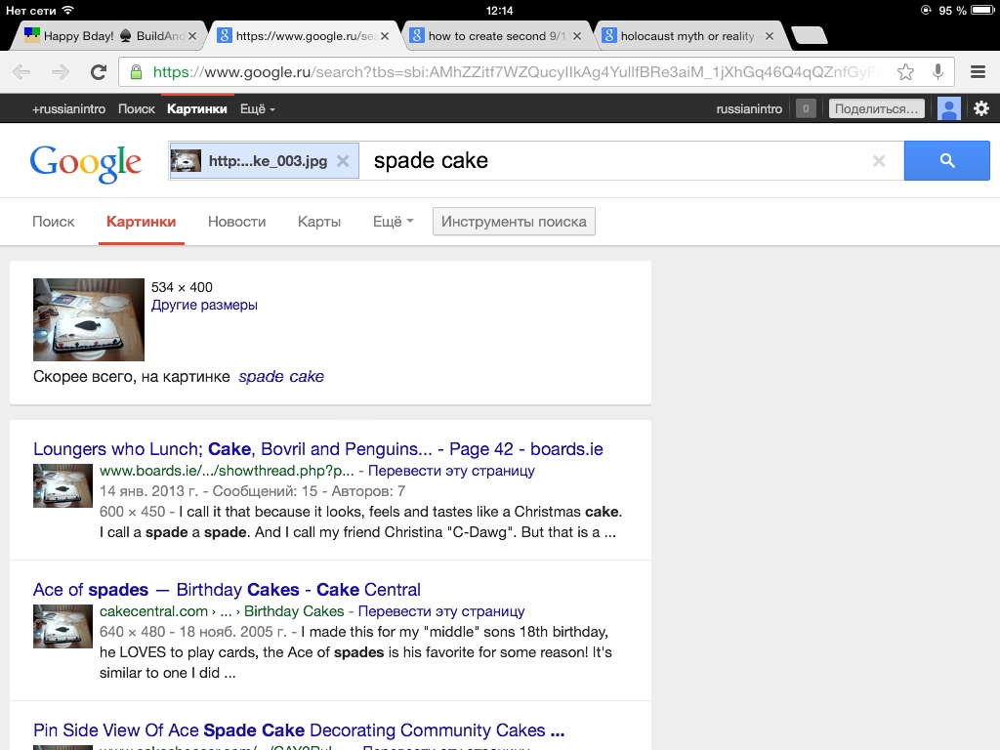The image size is (1000, 750).
Task: Tap the orientation lock icon in status bar
Action: click(926, 10)
